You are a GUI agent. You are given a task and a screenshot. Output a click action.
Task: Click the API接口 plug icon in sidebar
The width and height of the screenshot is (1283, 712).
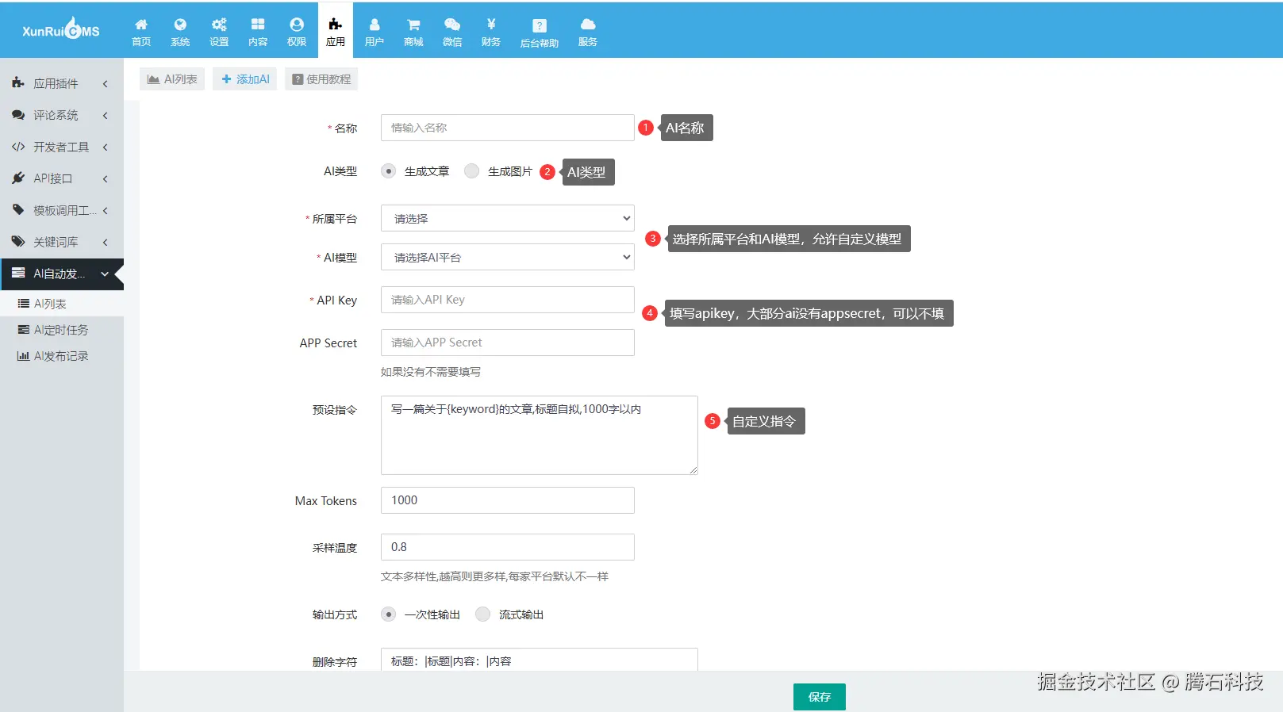(x=18, y=178)
